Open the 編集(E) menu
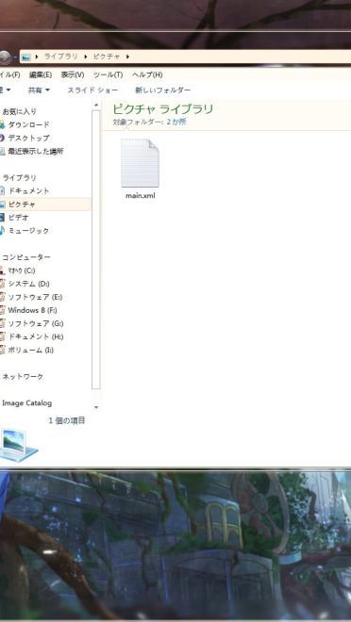351x622 pixels. 41,74
